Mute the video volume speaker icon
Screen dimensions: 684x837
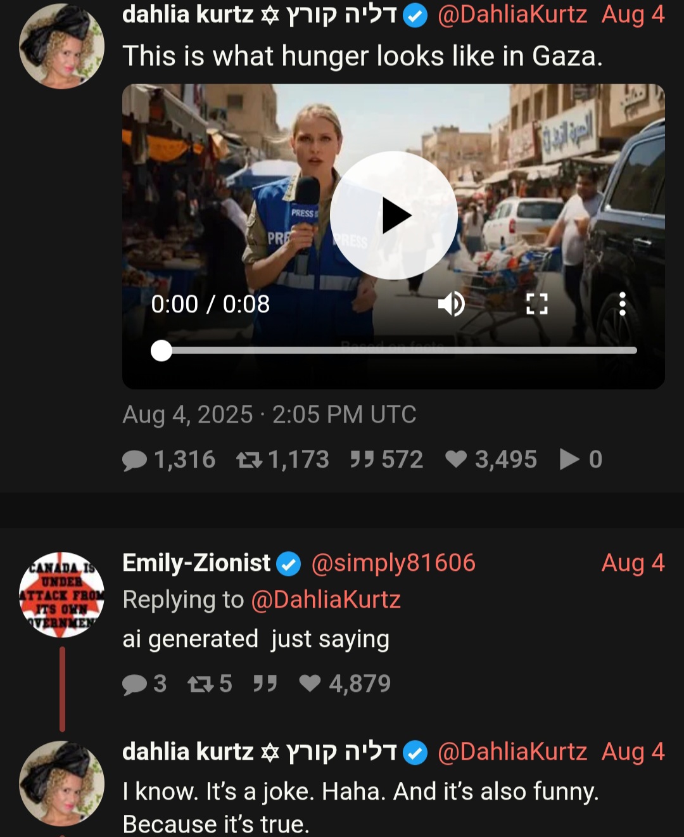[x=451, y=304]
